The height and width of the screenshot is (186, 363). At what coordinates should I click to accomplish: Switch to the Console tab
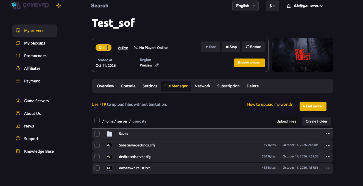128,86
